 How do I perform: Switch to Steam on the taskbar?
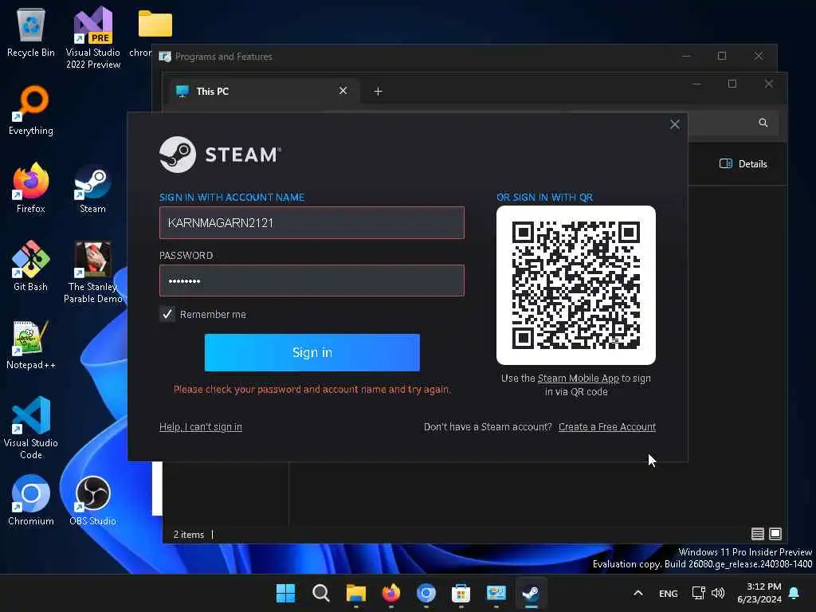coord(531,593)
